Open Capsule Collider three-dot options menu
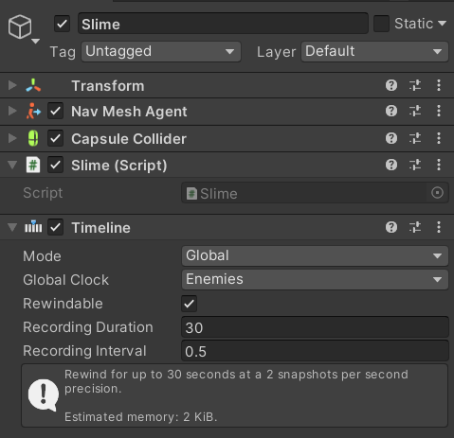454x438 pixels. (439, 138)
